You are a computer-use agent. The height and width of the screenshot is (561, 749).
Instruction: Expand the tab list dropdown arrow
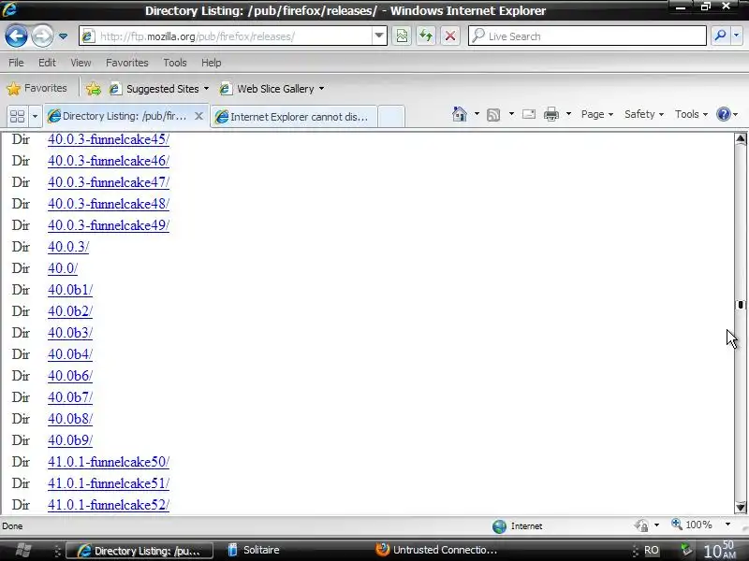(x=35, y=116)
